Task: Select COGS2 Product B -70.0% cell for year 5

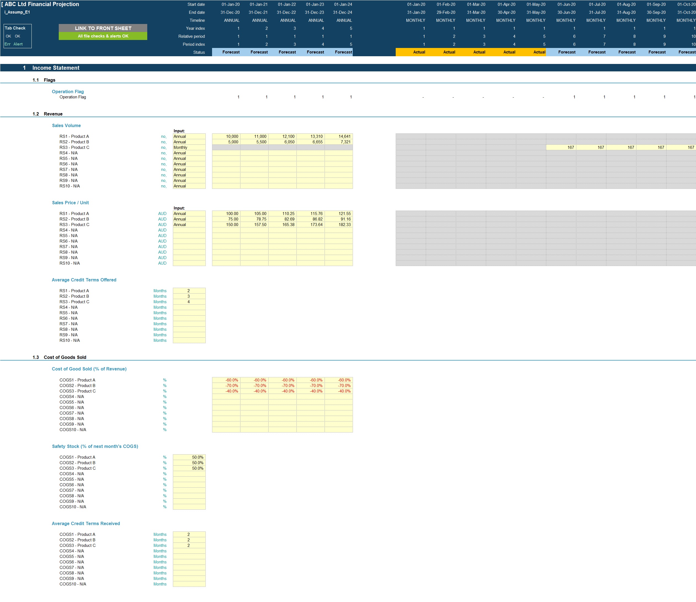Action: pyautogui.click(x=339, y=386)
